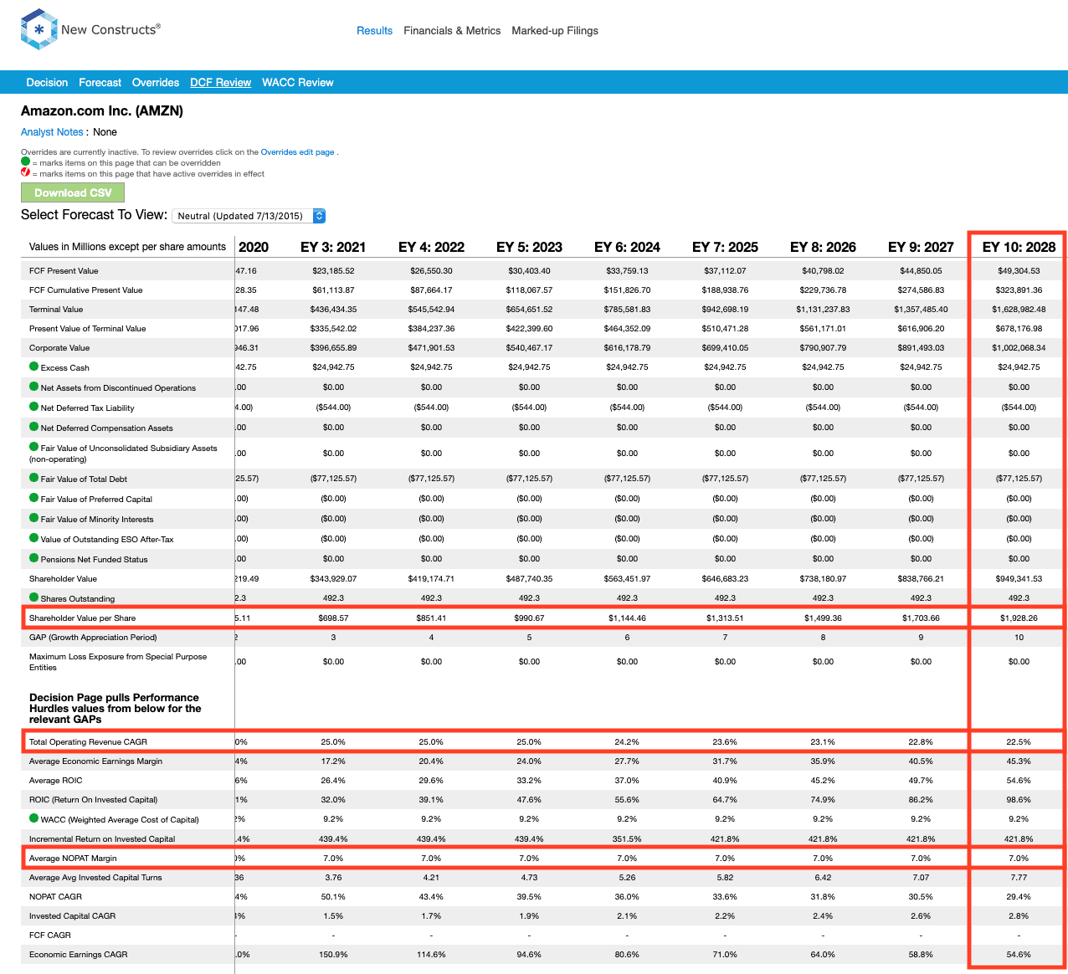
Task: Select the 7.77 invested capital turns cell
Action: [x=1019, y=878]
